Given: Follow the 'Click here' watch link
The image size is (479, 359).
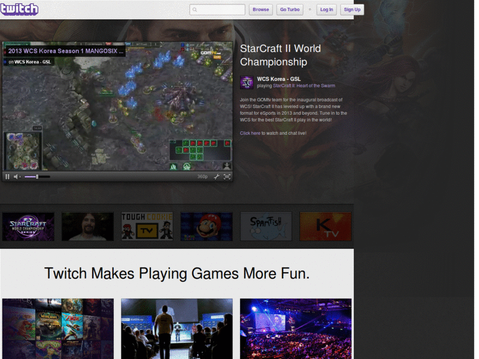Looking at the screenshot, I should [x=250, y=133].
